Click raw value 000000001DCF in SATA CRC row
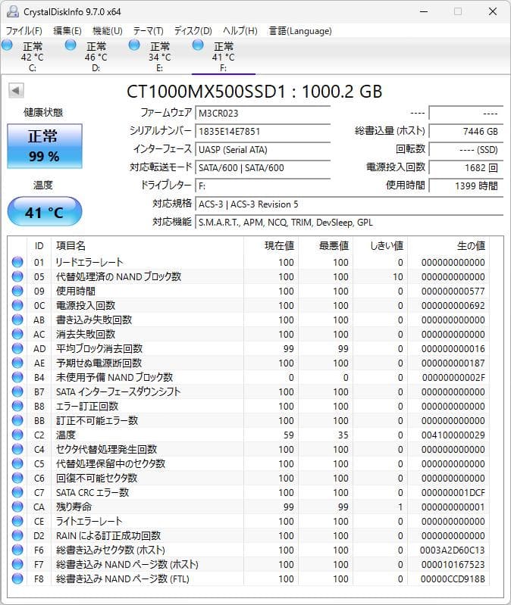This screenshot has height=605, width=511. point(453,492)
